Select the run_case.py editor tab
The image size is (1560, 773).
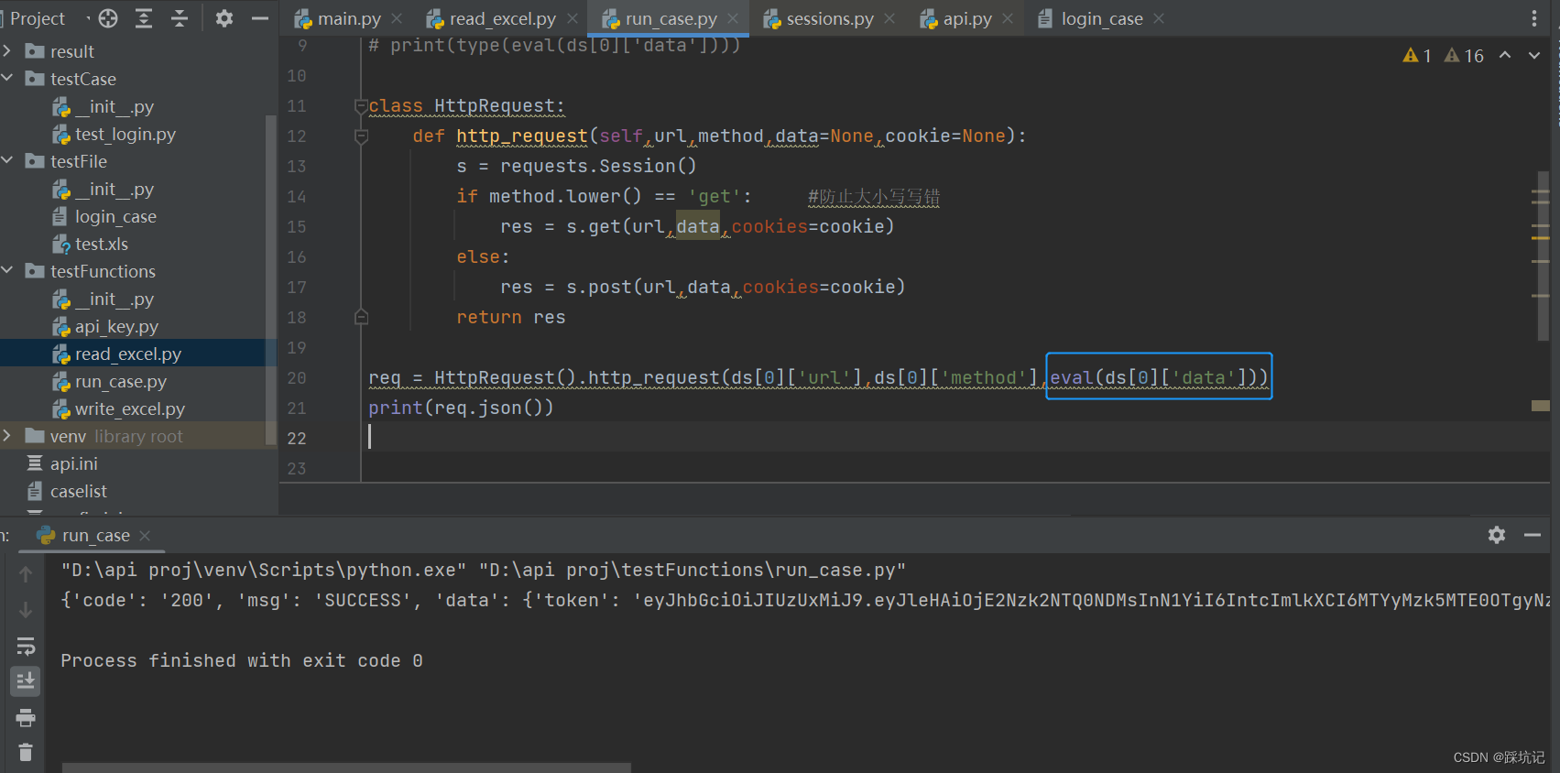coord(671,18)
